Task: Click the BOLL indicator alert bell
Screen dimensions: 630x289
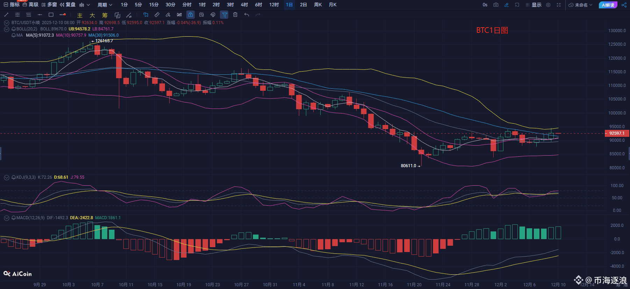Action: click(x=14, y=29)
